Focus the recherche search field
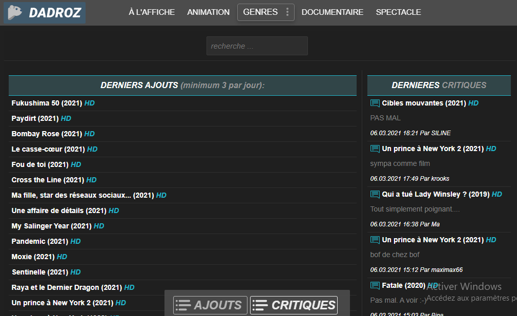The height and width of the screenshot is (316, 517). 257,46
